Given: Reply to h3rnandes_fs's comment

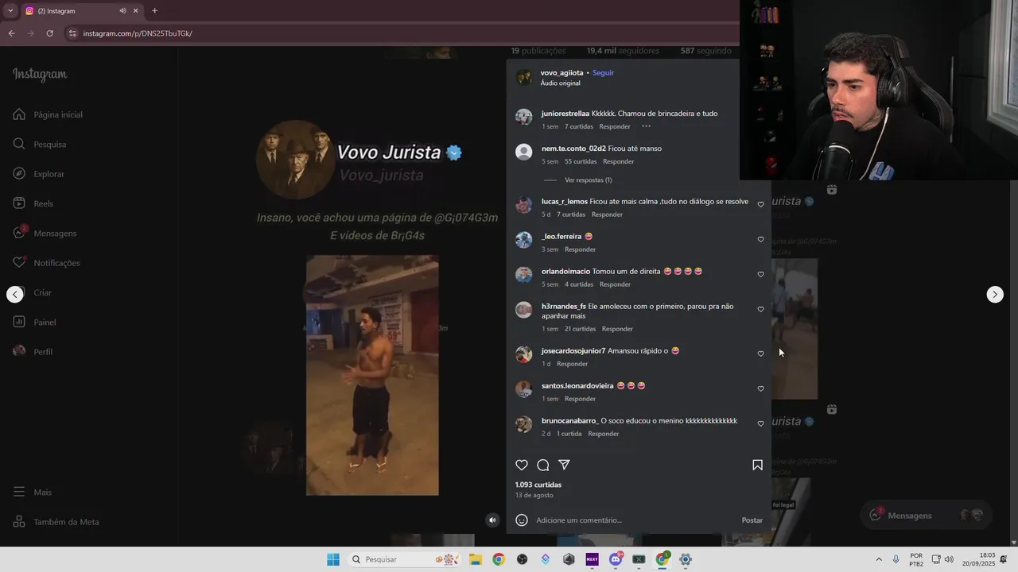Looking at the screenshot, I should (617, 329).
